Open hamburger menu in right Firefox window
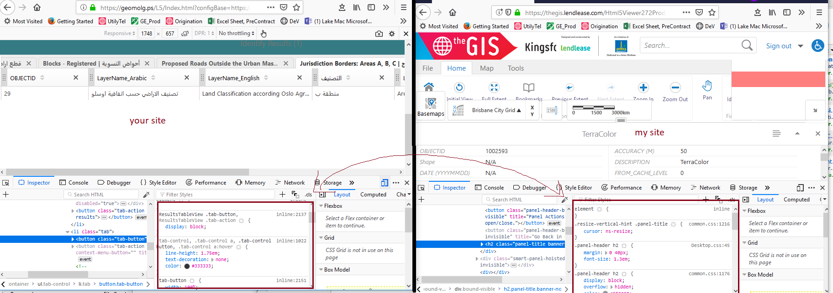Viewport: 833px width, 293px height. pyautogui.click(x=819, y=12)
